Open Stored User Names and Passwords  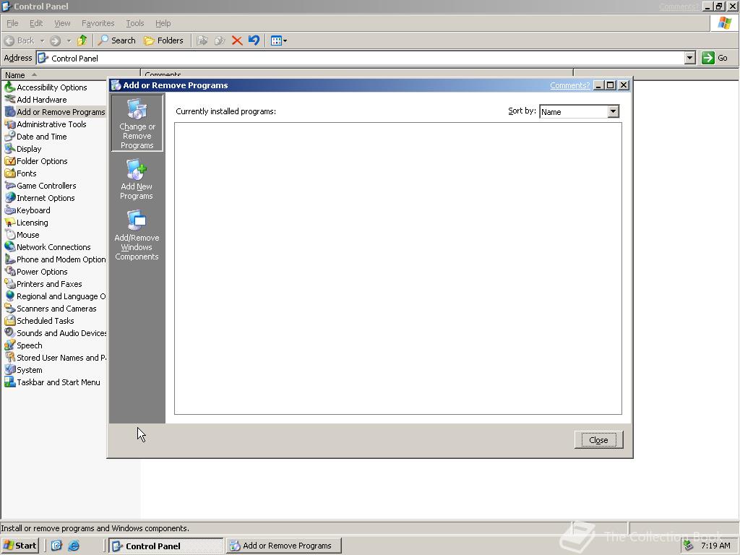click(55, 357)
